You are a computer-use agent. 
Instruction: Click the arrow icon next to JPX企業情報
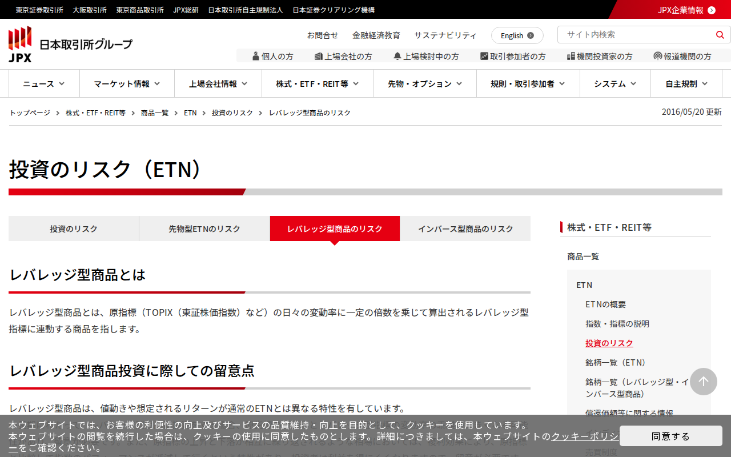(x=712, y=10)
